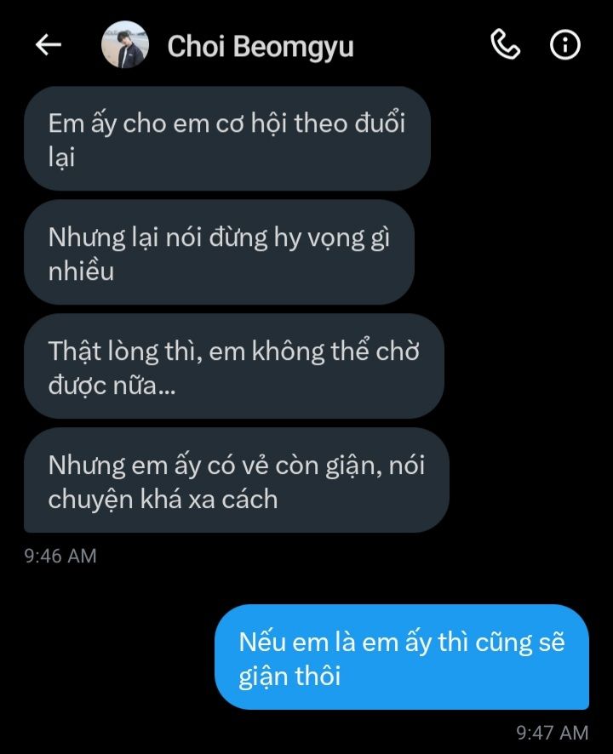The image size is (613, 754).
Task: Select the message ending 'nói chuyện khá xa cách'
Action: coord(236,480)
